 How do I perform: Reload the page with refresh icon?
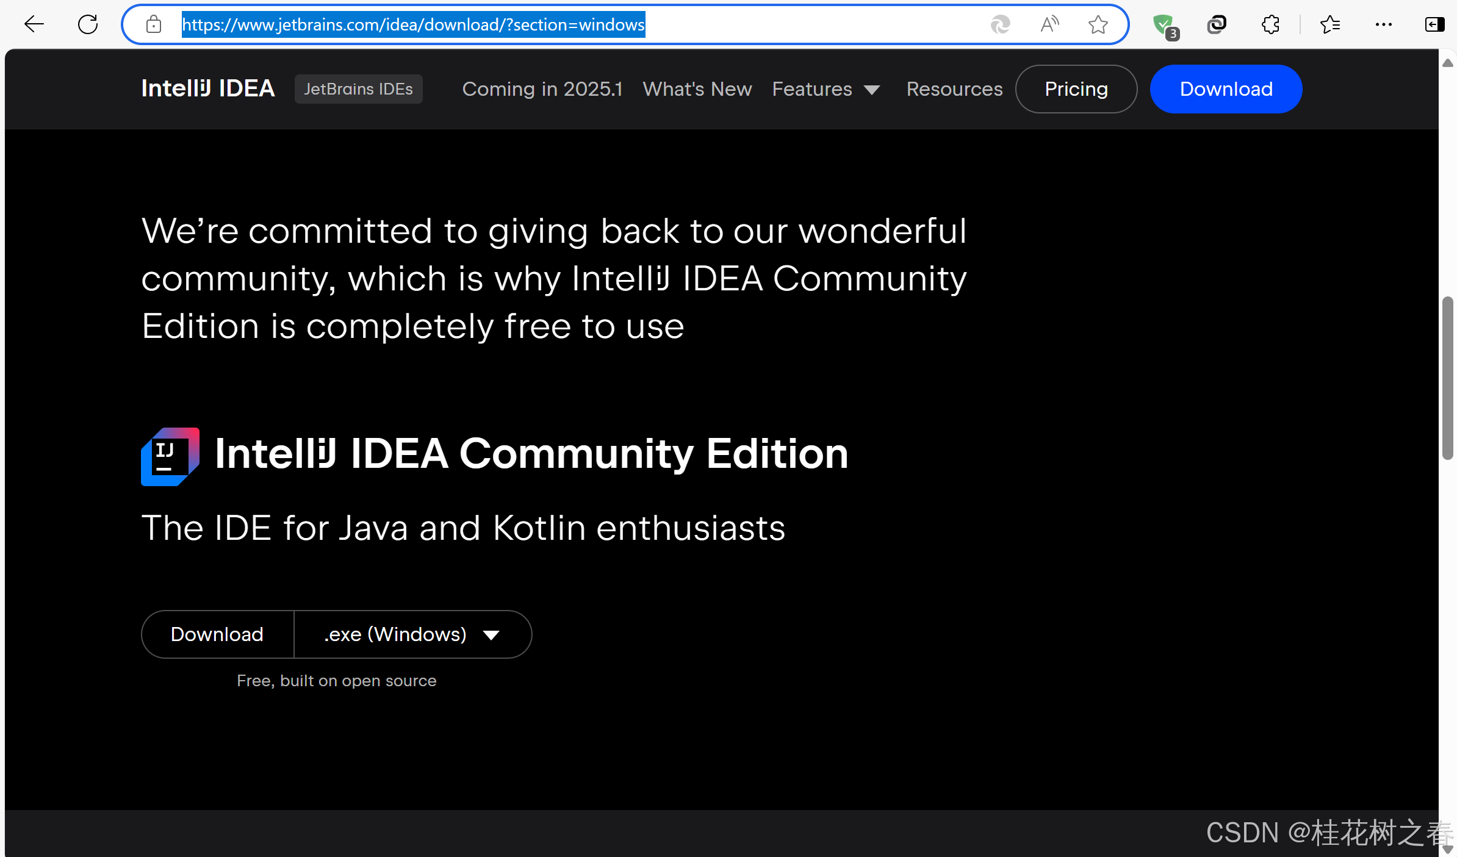[x=88, y=24]
